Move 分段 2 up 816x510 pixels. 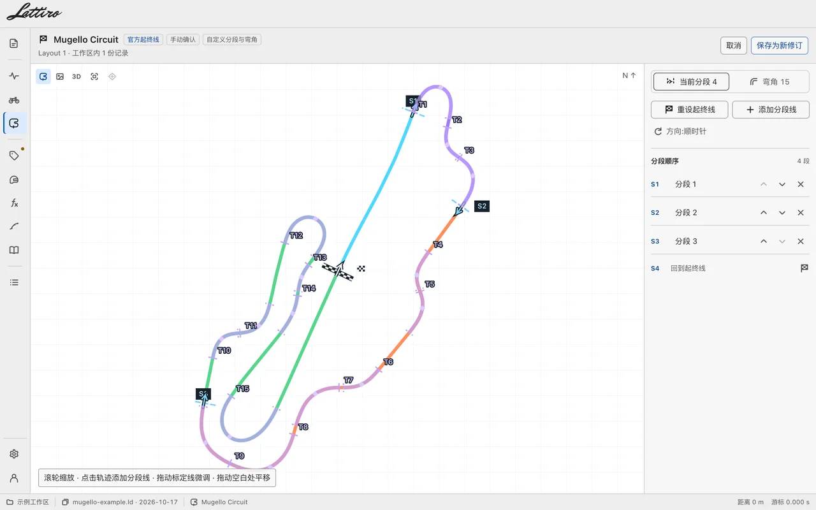tap(764, 213)
